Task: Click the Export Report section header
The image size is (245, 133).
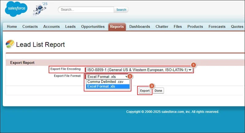Action: click(x=22, y=63)
